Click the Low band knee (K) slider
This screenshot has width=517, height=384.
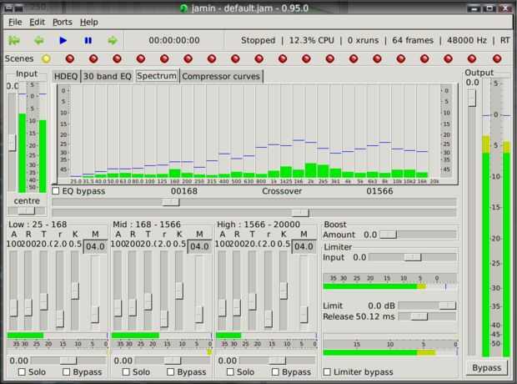click(75, 291)
